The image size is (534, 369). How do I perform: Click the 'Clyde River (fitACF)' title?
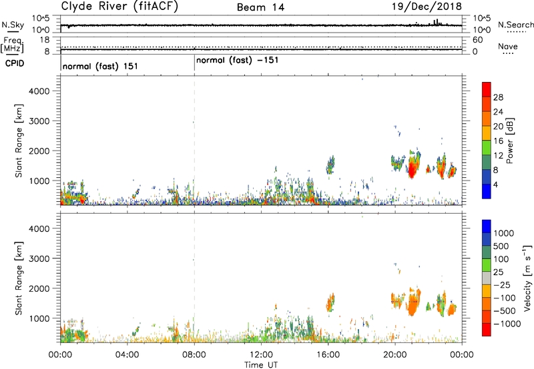point(119,7)
